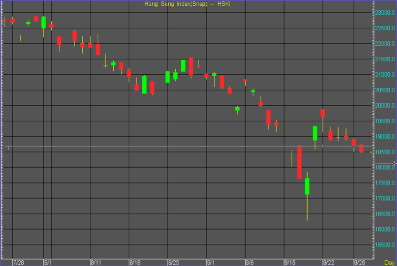Screen dimensions: 397x266
Task: Click the 22500.0 price axis label
Action: coord(385,28)
